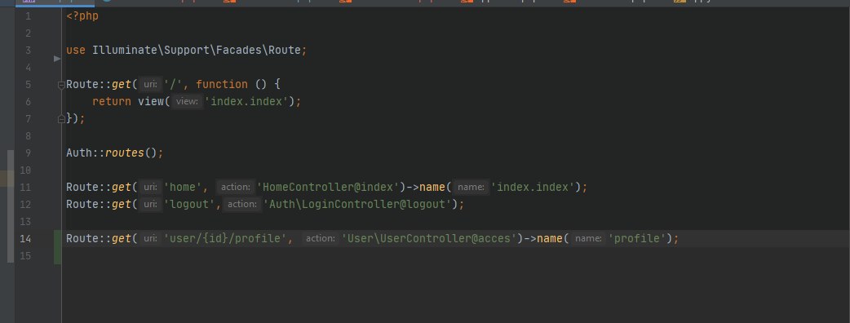Click the 'view' function call on line 6

pos(151,101)
